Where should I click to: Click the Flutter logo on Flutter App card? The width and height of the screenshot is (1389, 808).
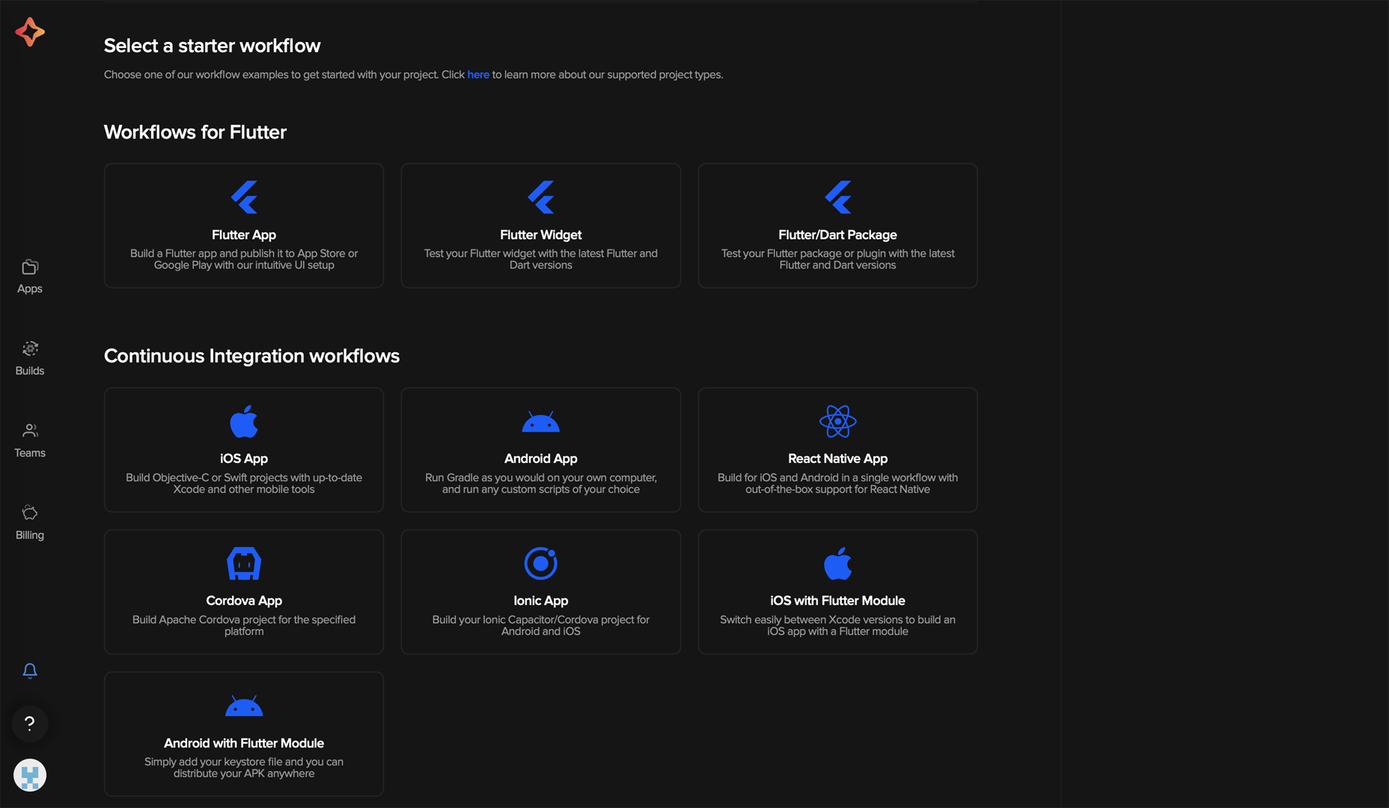[x=244, y=197]
